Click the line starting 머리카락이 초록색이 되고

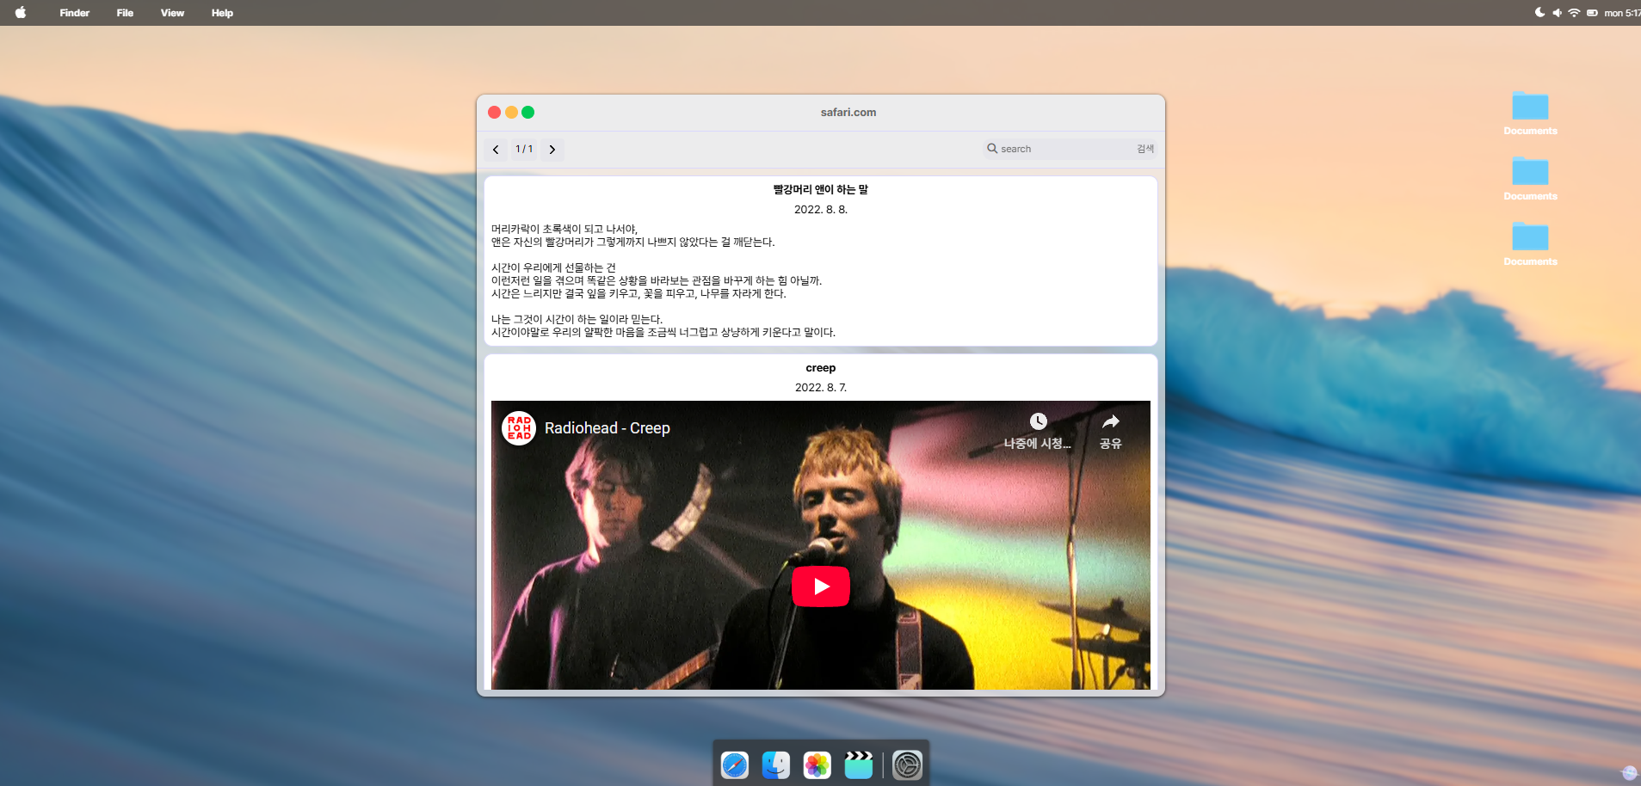(564, 229)
